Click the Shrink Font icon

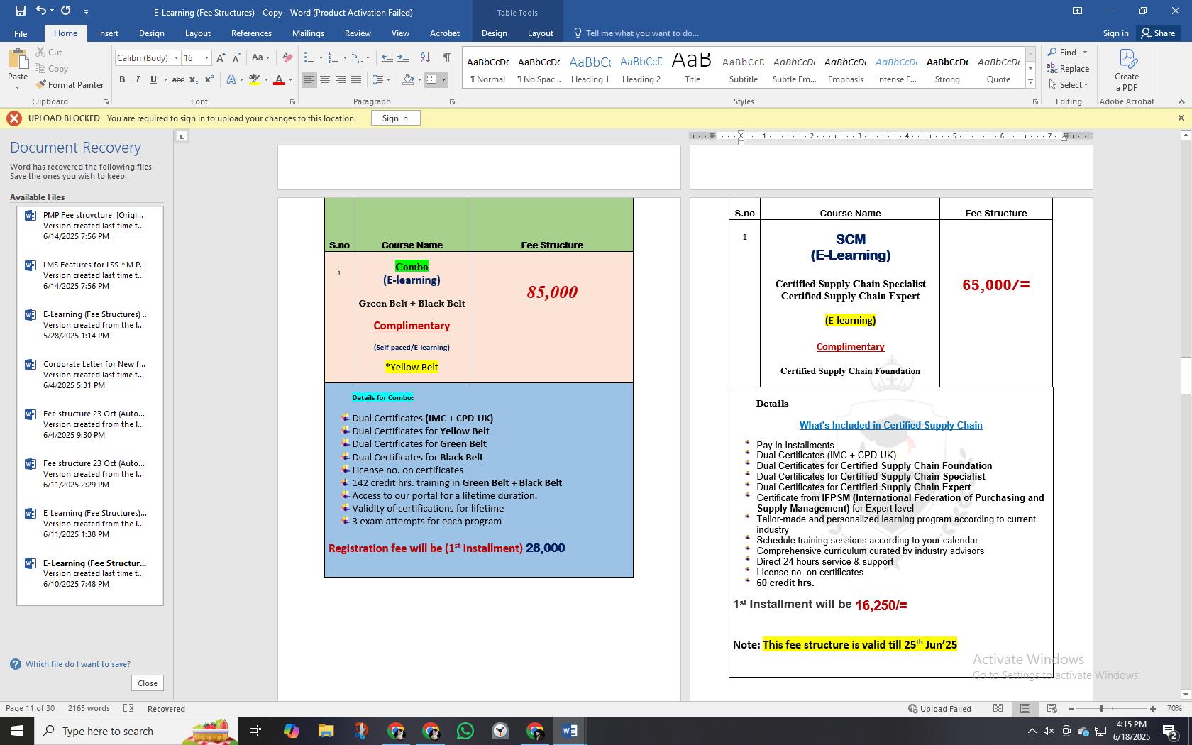click(x=236, y=57)
